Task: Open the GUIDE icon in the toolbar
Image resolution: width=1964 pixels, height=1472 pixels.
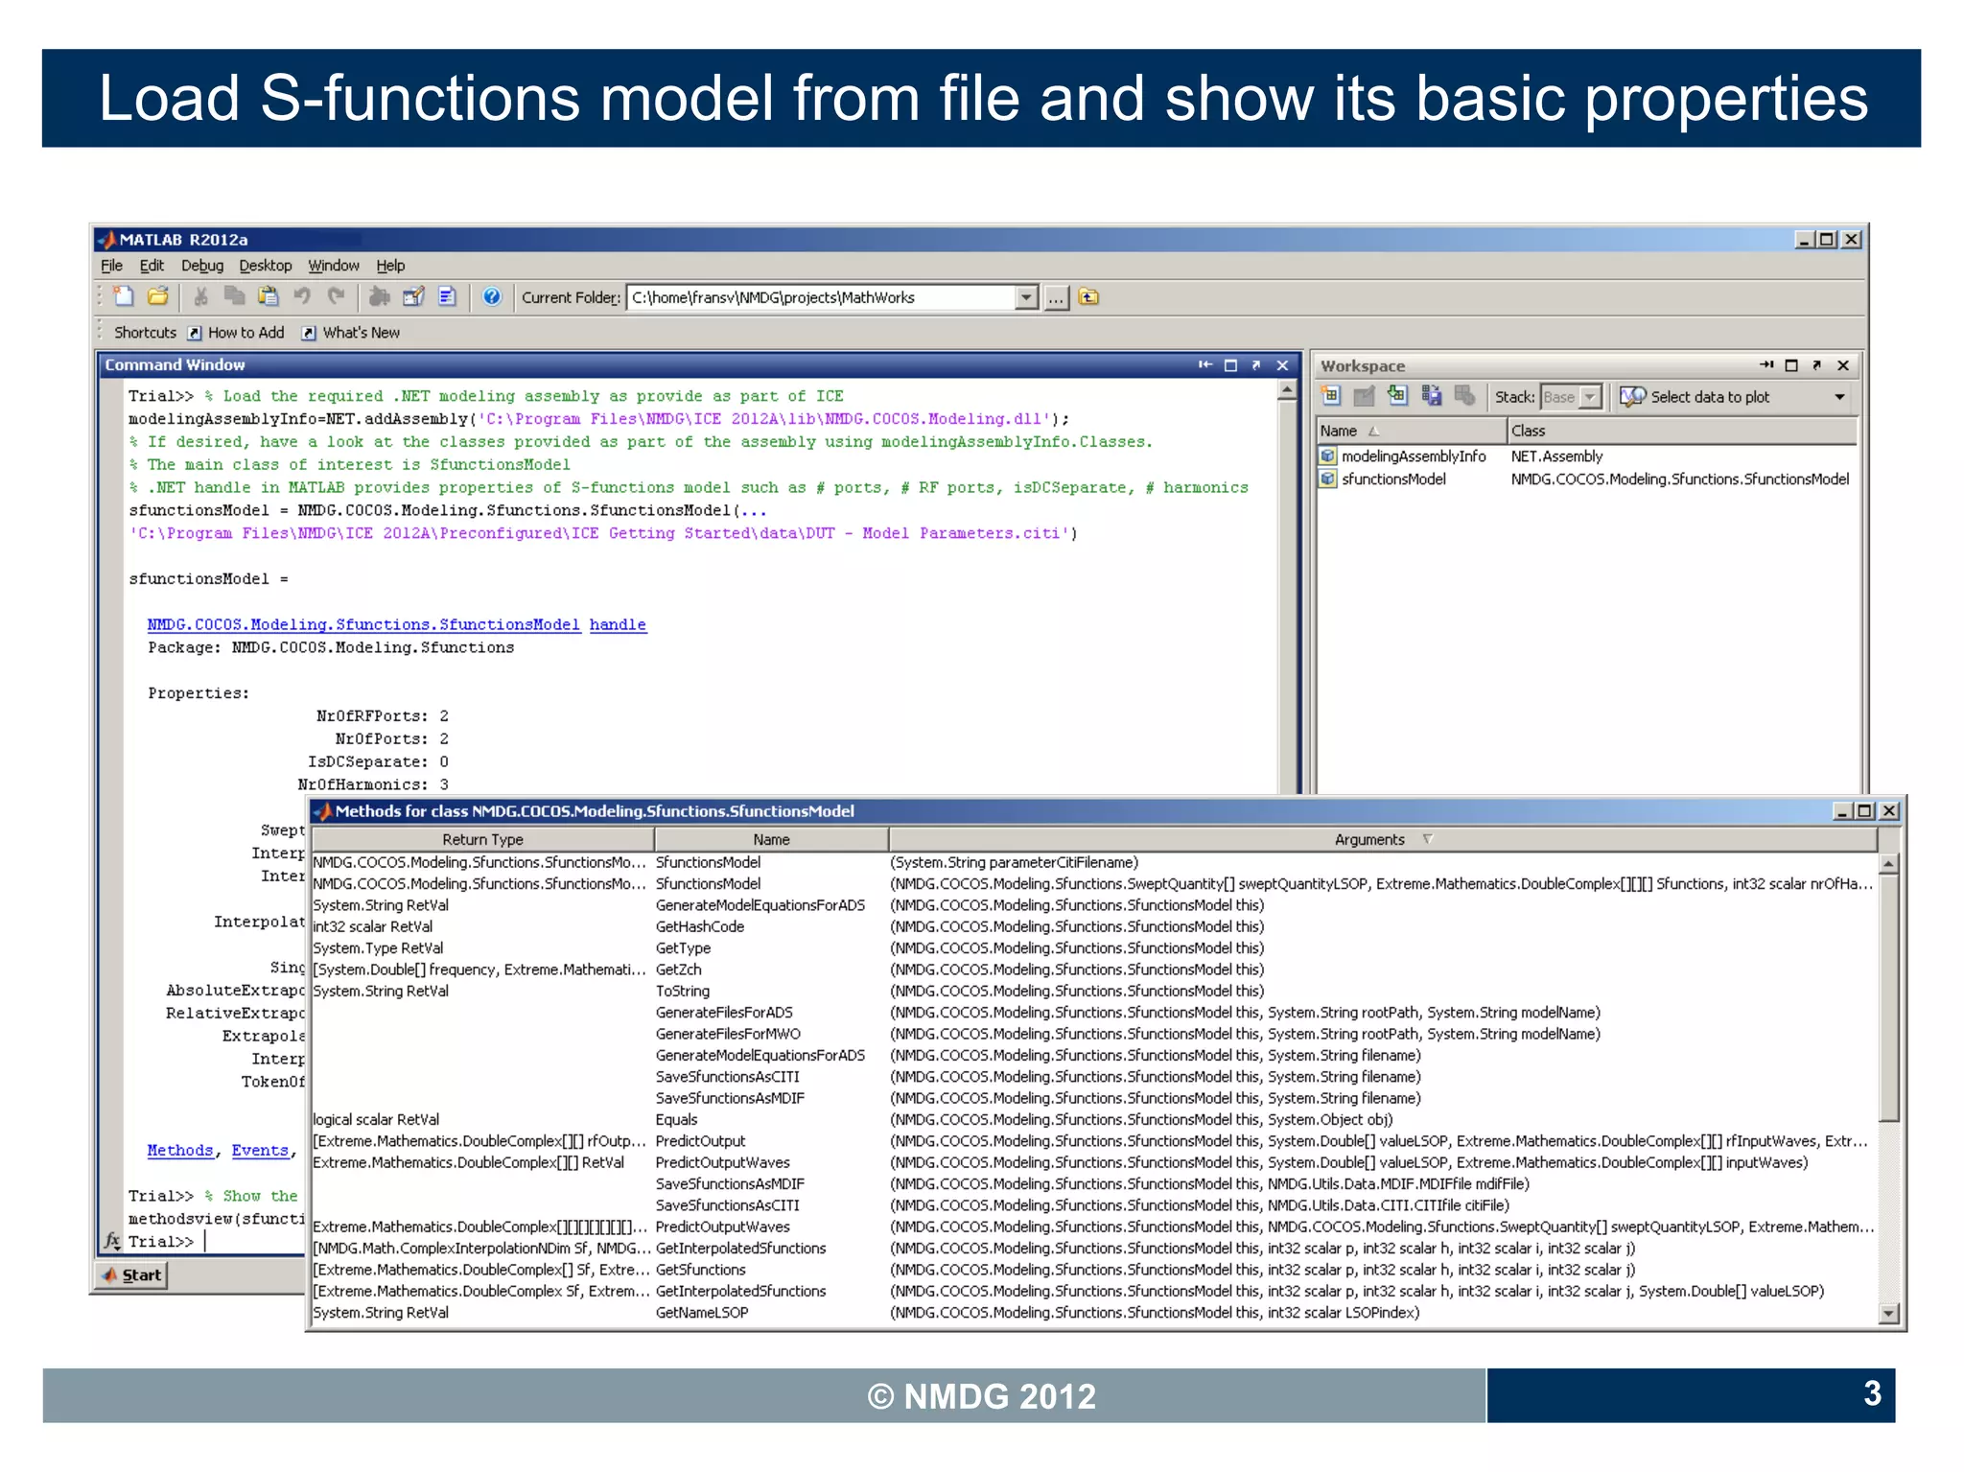Action: 413,297
